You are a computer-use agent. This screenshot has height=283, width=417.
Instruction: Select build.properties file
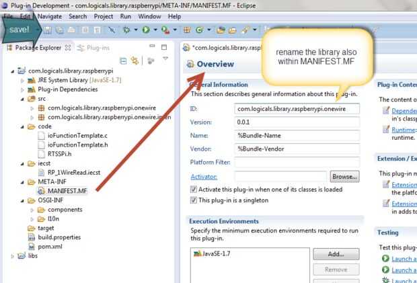coord(59,237)
